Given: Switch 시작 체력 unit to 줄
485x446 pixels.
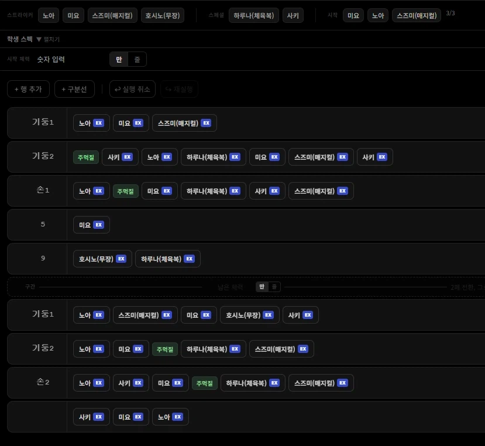Looking at the screenshot, I should (x=137, y=59).
